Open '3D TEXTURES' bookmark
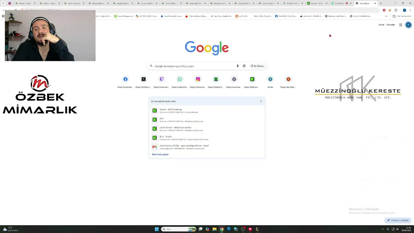This screenshot has height=233, width=414. coord(147,16)
